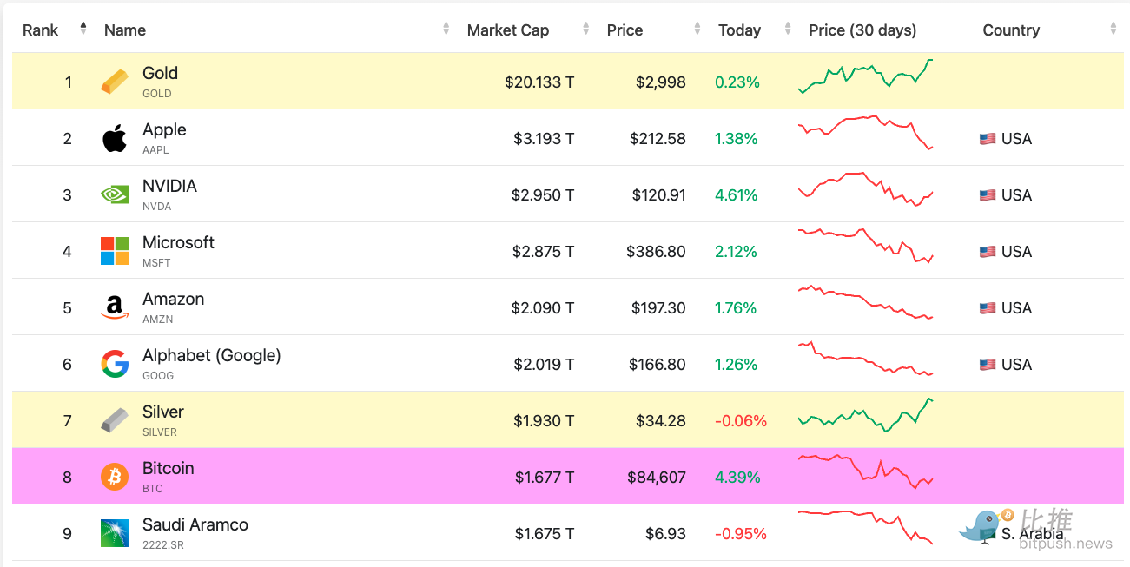
Task: Open the Saudi Aramco name link
Action: pos(195,525)
